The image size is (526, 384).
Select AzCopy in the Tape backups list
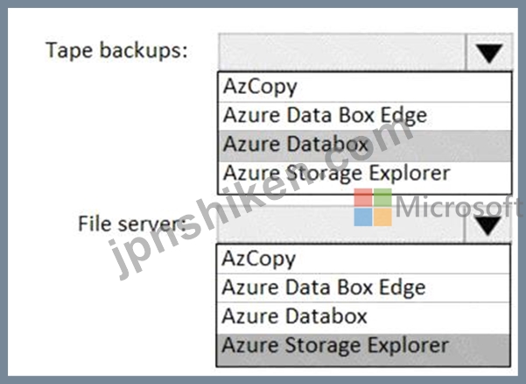[365, 87]
